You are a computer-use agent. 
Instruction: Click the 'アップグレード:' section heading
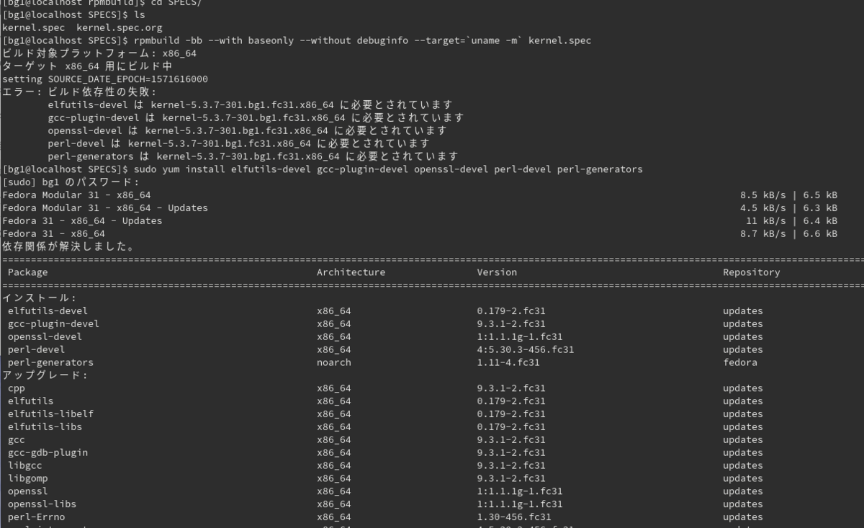point(45,376)
